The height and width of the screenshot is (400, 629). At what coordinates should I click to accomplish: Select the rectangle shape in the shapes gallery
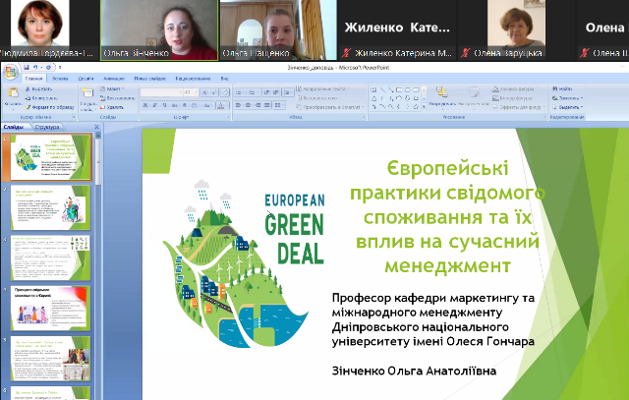[399, 89]
